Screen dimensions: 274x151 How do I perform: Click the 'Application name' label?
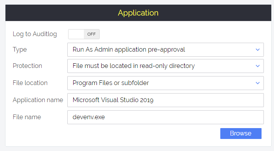point(38,100)
